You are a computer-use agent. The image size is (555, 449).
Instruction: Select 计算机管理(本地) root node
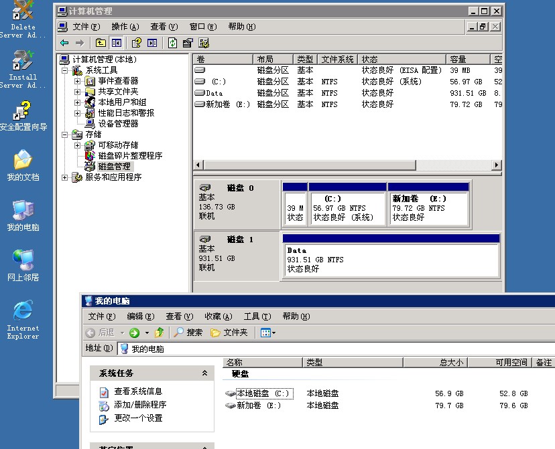(x=104, y=60)
